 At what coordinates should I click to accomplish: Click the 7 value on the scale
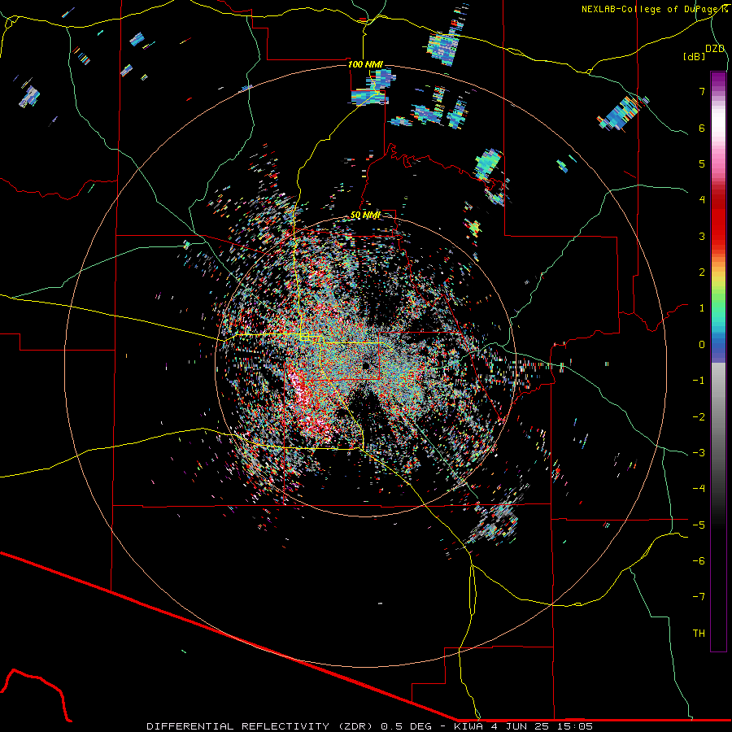702,91
